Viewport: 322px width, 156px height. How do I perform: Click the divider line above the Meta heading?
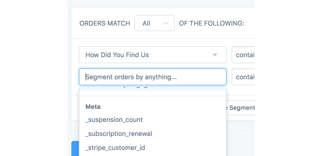(x=152, y=96)
